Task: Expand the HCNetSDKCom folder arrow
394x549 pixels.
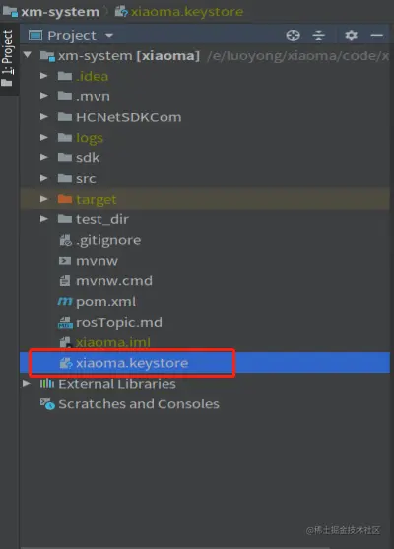Action: click(43, 117)
